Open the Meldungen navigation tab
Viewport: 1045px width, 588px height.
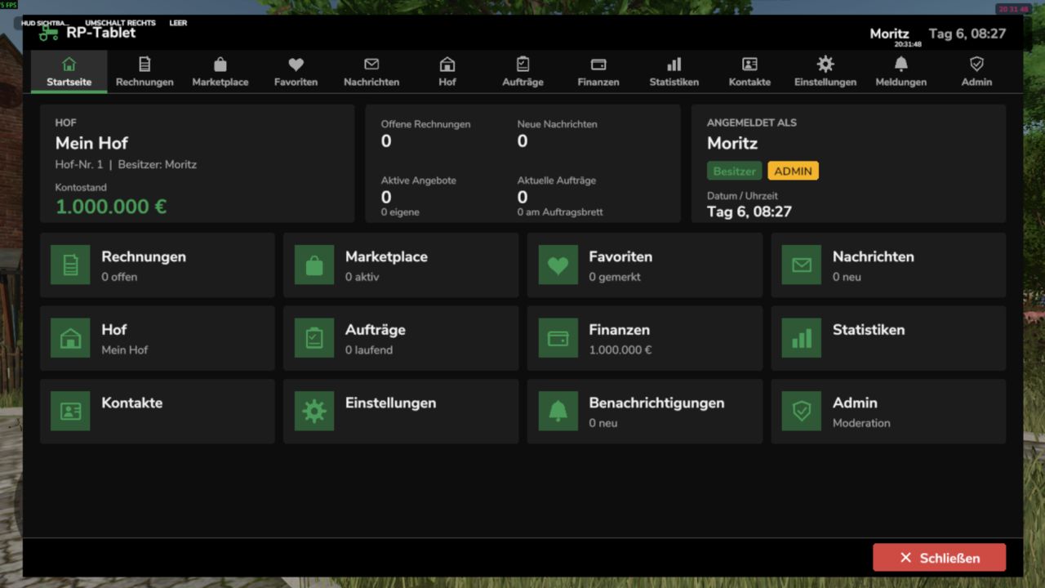point(901,71)
